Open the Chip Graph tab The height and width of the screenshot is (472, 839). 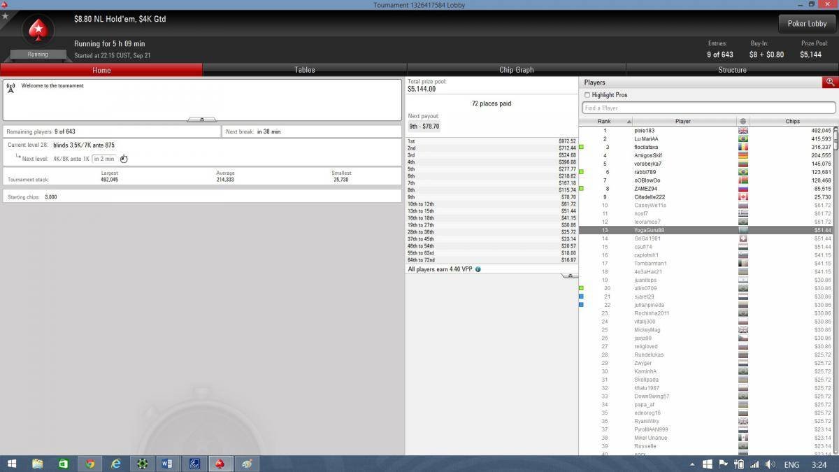point(516,70)
